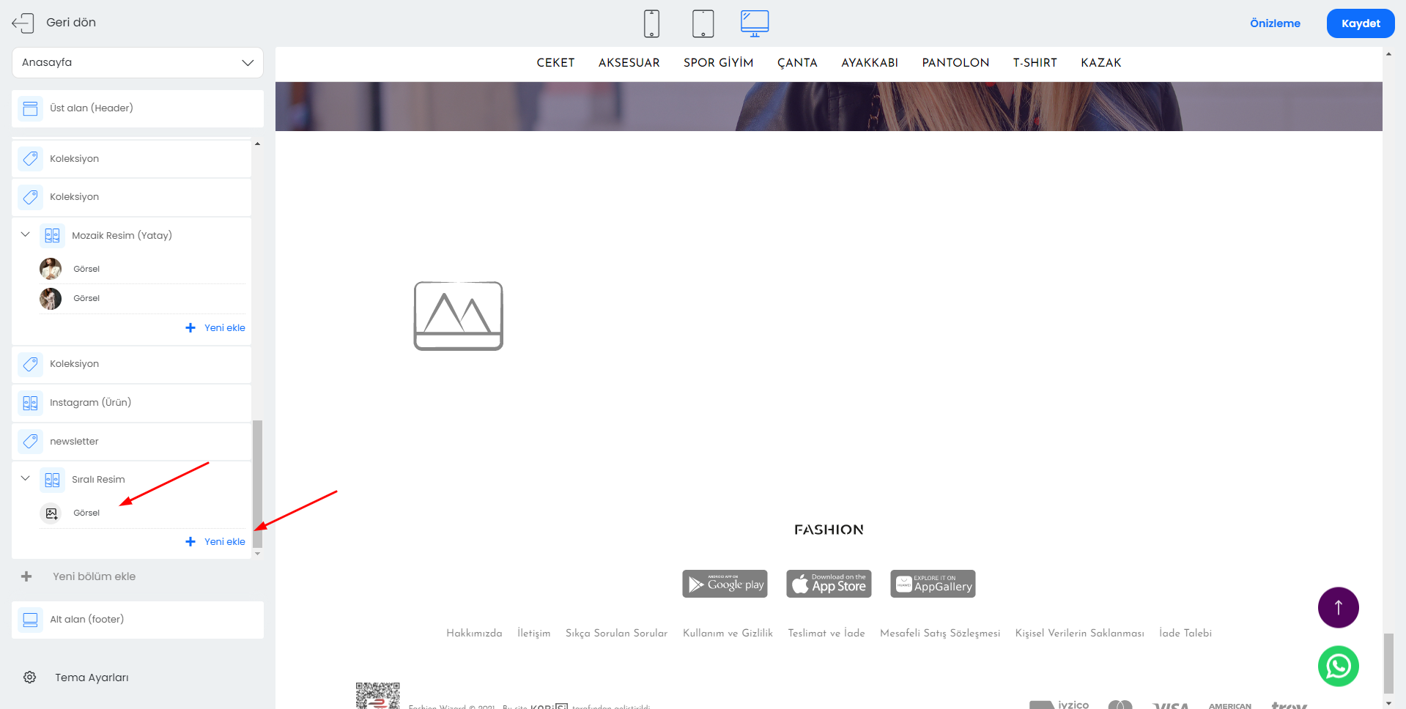Click the purple scroll-to-top arrow button

click(1338, 607)
